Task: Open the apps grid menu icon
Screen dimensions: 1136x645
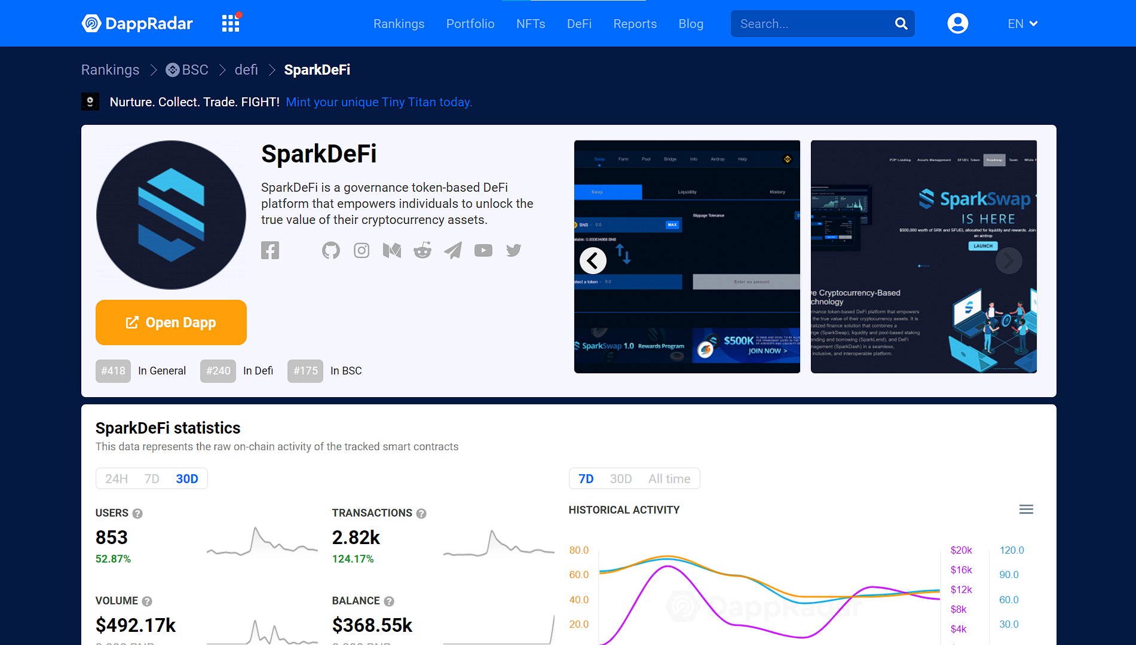Action: point(231,23)
